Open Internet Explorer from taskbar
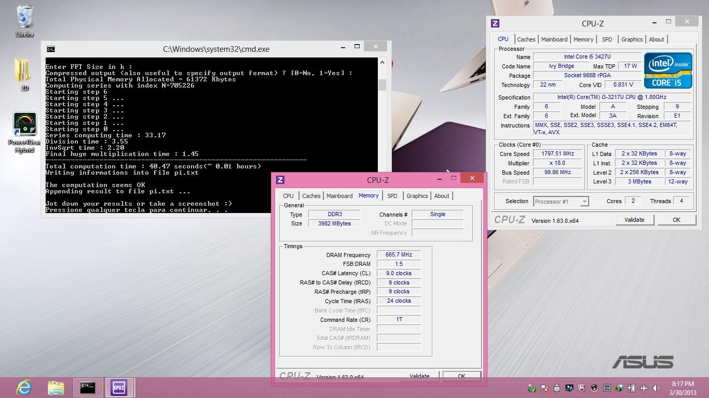 pos(24,388)
